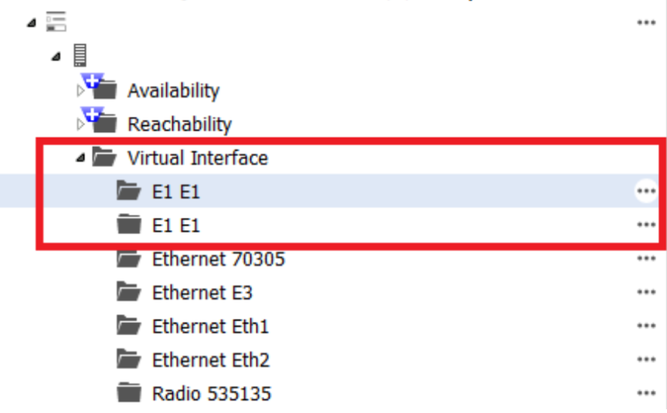Click the server device icon
The image size is (667, 413).
tap(79, 56)
